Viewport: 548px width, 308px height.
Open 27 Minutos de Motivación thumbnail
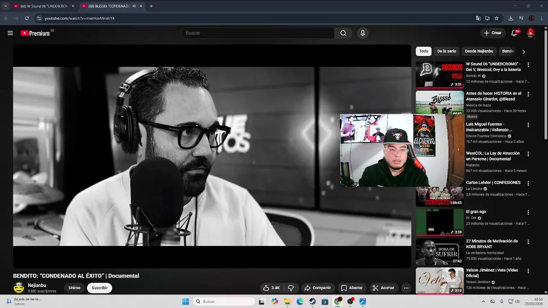[x=440, y=252]
